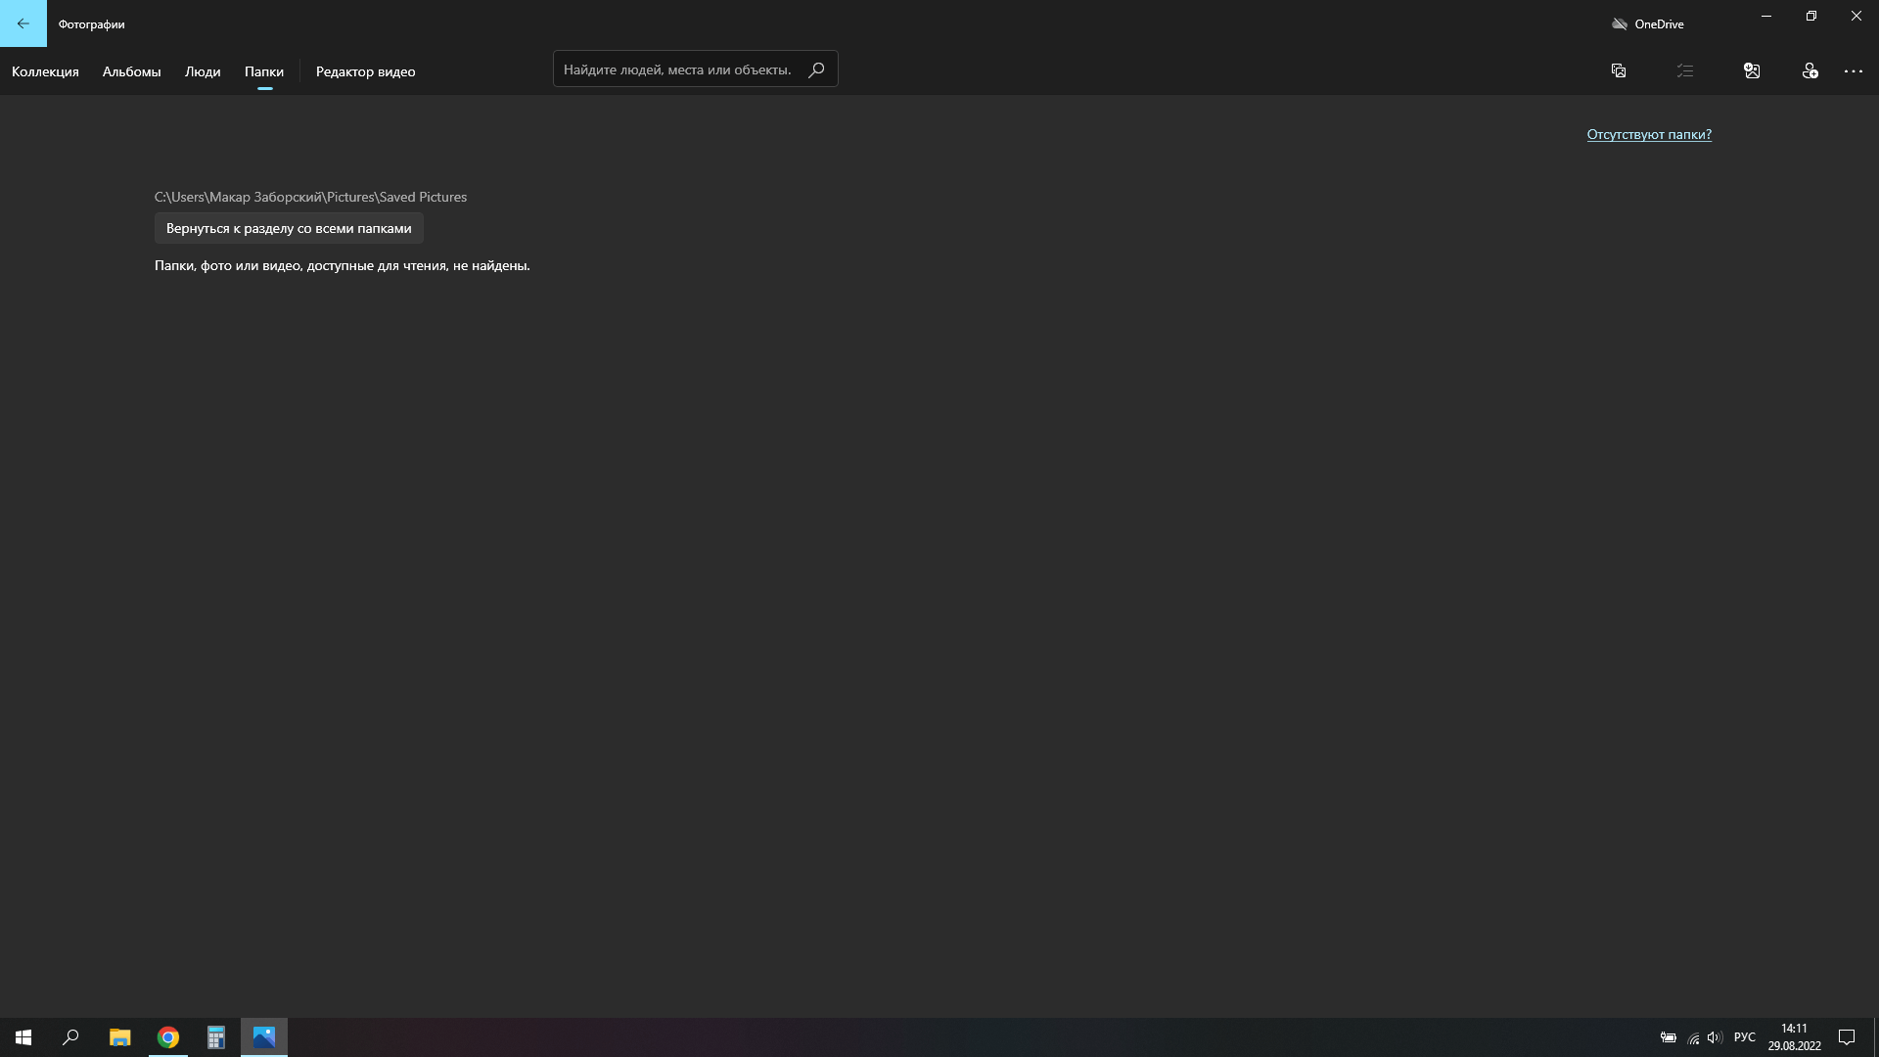Click the import photos icon
The image size is (1879, 1057).
[1752, 70]
